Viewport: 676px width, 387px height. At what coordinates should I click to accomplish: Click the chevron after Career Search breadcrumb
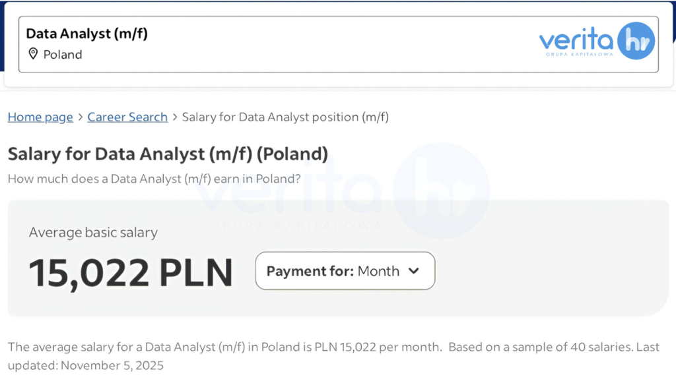point(175,117)
